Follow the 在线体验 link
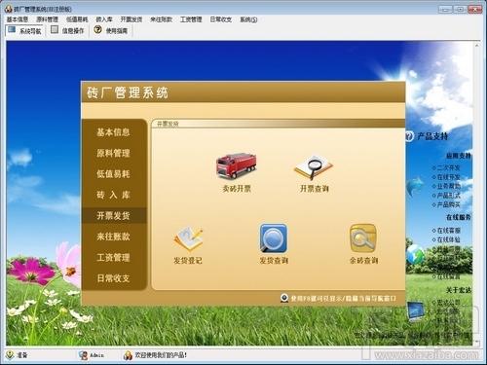Screen dimensions: 487x365 448,239
